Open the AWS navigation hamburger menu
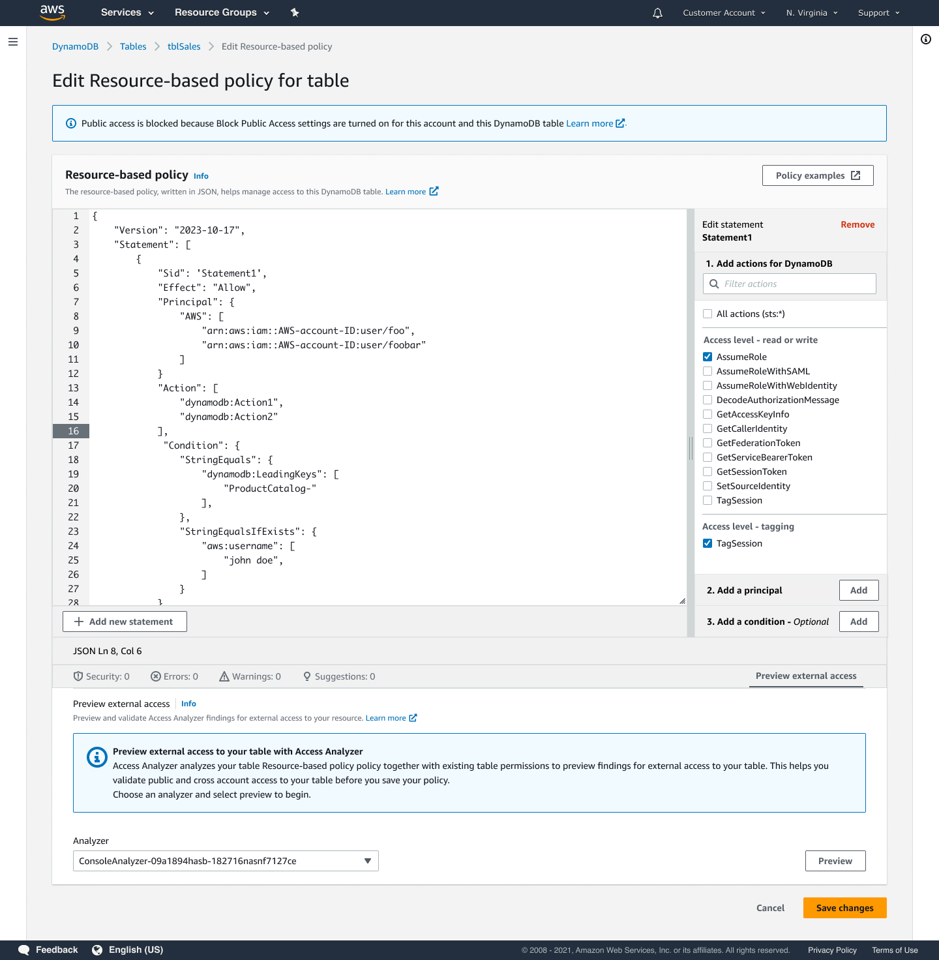The height and width of the screenshot is (960, 939). pos(13,42)
